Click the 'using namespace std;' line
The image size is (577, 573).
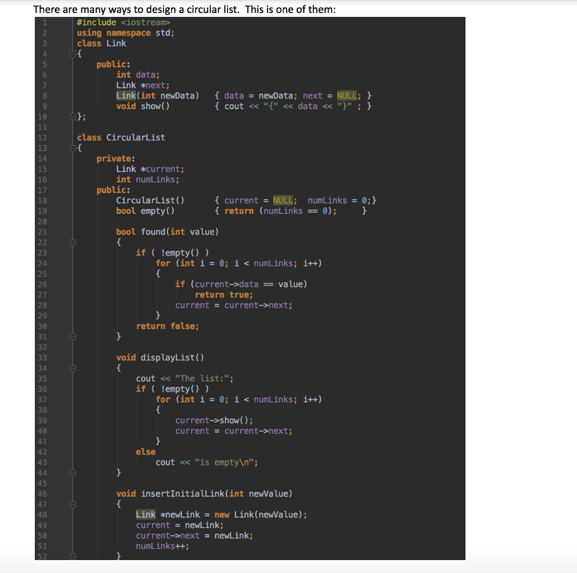tap(126, 33)
